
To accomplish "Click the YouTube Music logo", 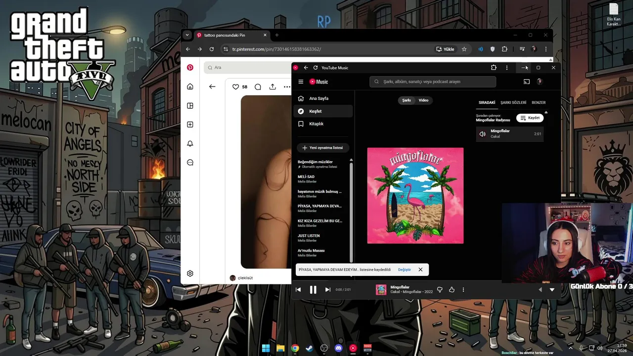I will pos(318,82).
